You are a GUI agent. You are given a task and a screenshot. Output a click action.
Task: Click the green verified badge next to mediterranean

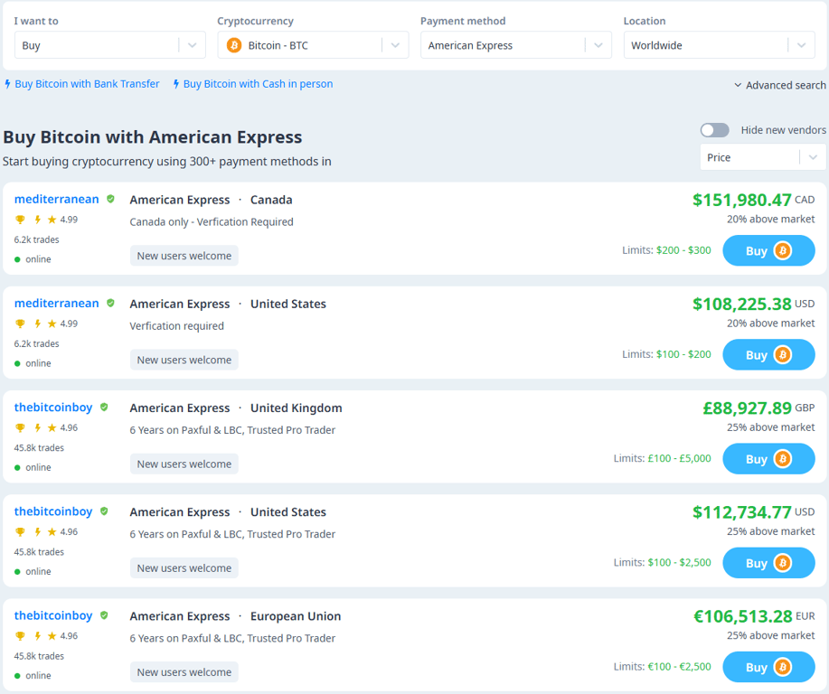pos(110,198)
